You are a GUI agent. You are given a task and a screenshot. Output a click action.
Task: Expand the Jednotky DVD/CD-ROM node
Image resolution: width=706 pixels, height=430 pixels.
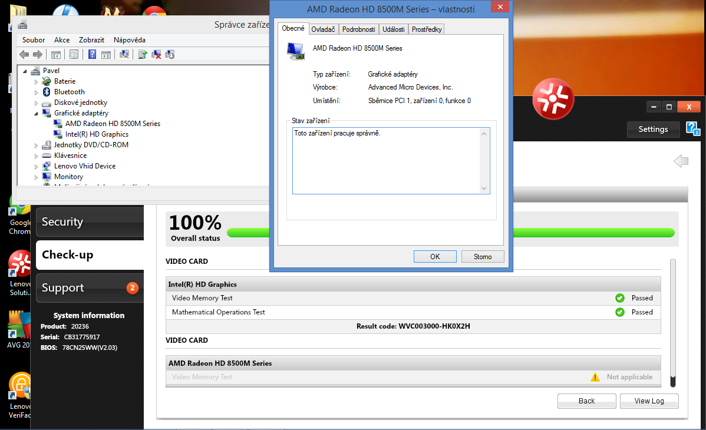click(37, 145)
